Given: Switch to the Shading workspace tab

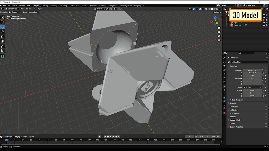Looking at the screenshot, I should pos(84,6).
